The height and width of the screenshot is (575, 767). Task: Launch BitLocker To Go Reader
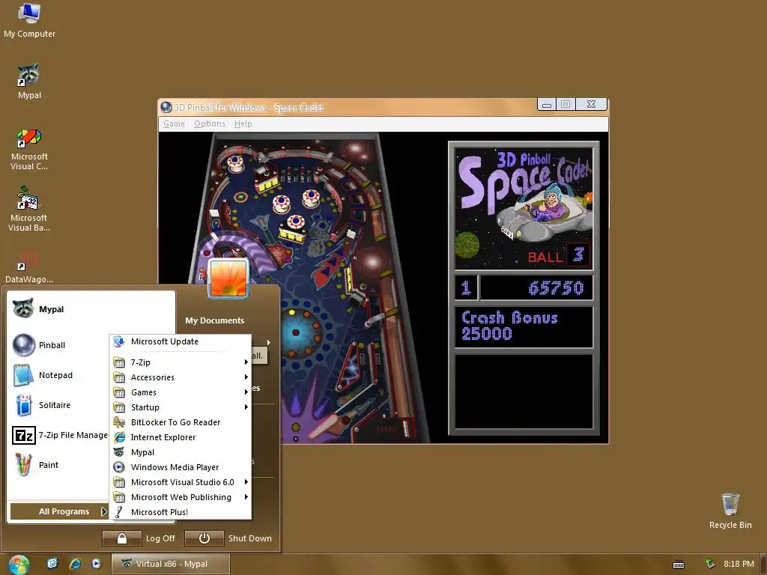click(x=181, y=422)
